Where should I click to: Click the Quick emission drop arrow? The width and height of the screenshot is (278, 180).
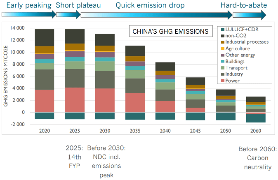156,15
